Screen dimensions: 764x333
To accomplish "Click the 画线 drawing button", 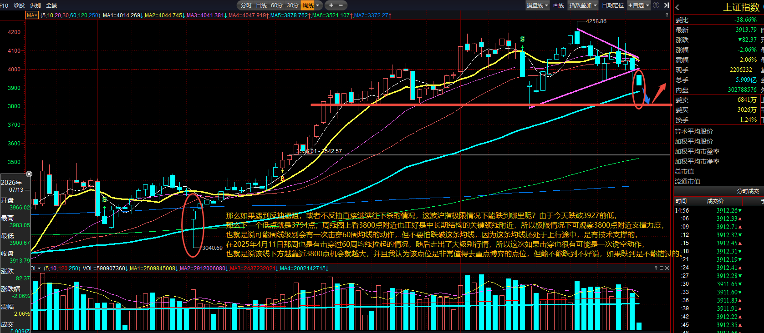I will (x=559, y=5).
